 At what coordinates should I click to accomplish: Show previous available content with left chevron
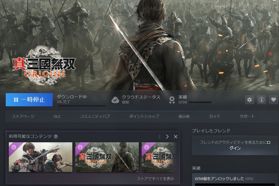coord(159,137)
